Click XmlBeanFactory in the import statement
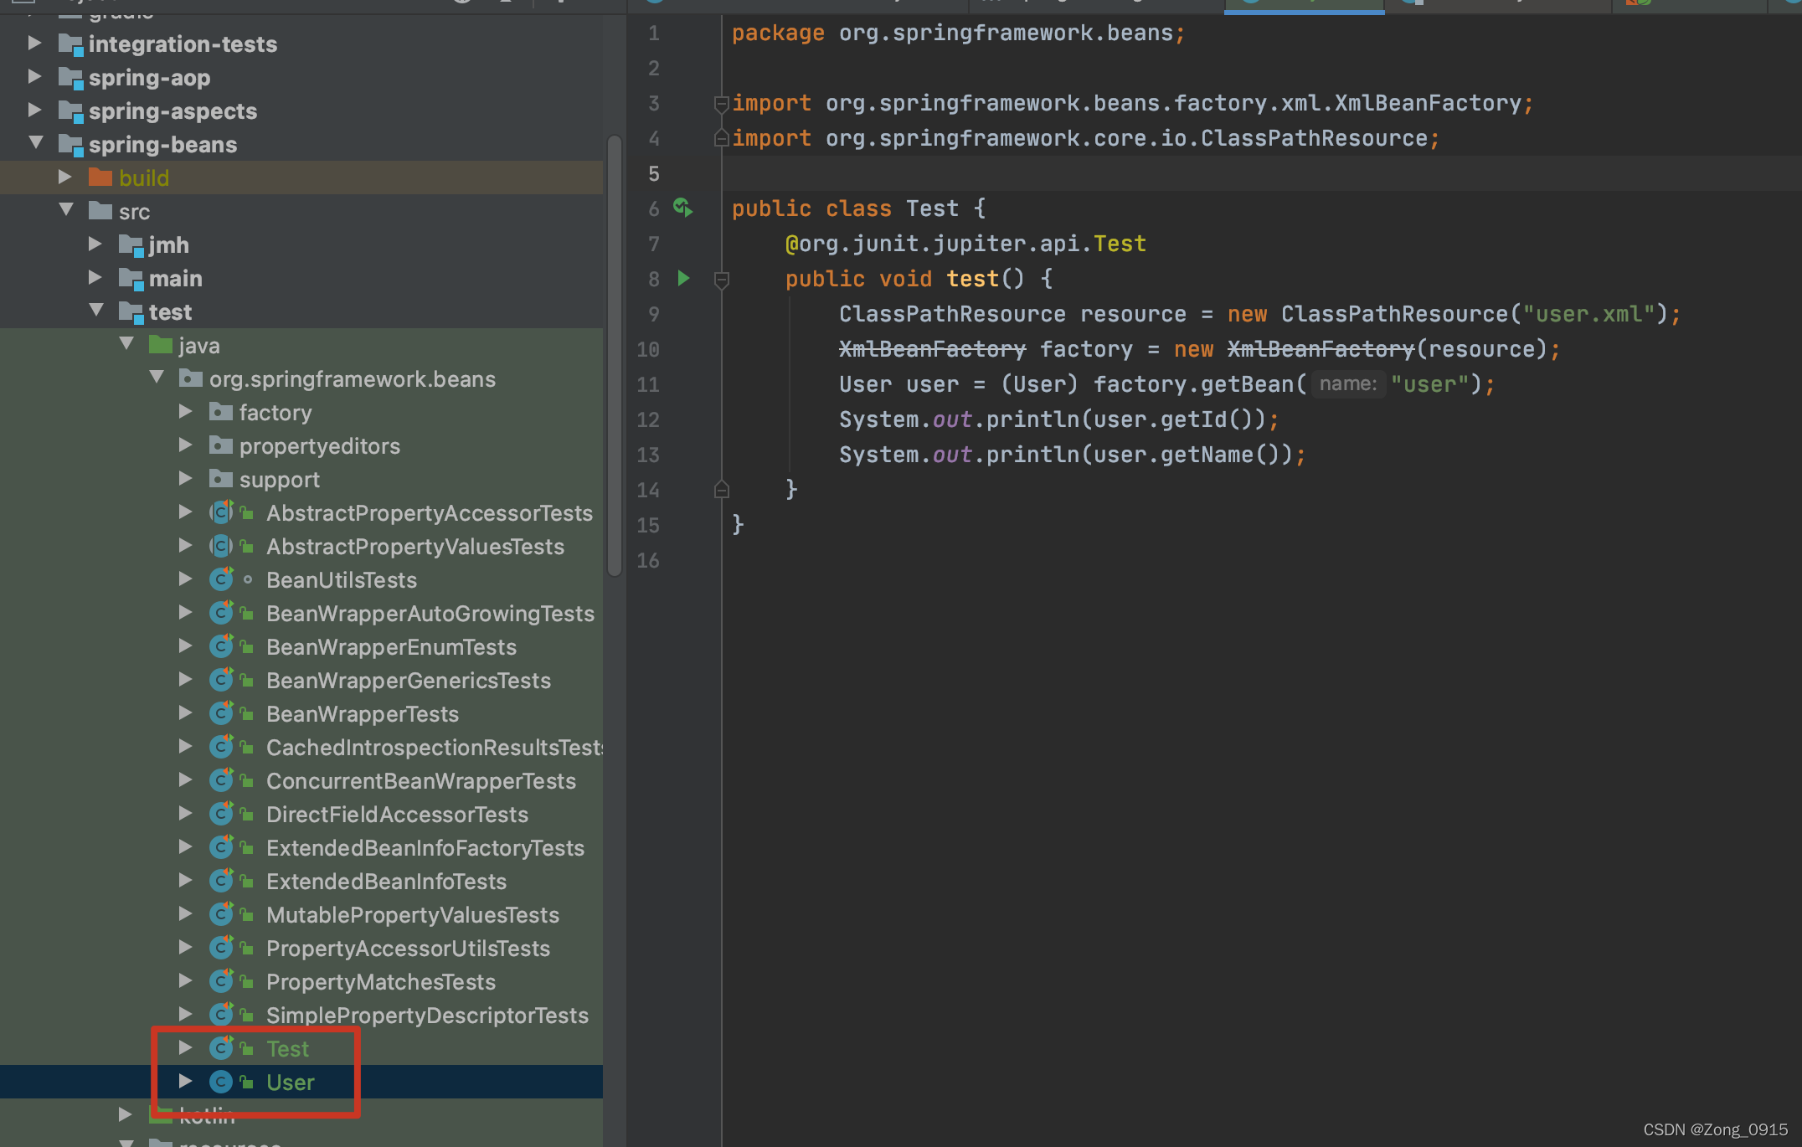This screenshot has width=1802, height=1147. click(1428, 103)
